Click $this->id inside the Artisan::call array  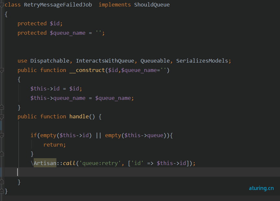(x=171, y=163)
